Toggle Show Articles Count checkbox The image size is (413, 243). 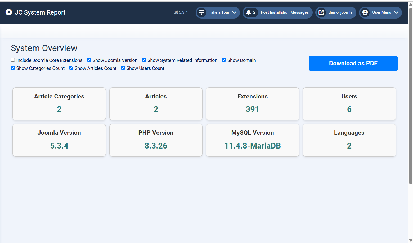click(x=71, y=68)
